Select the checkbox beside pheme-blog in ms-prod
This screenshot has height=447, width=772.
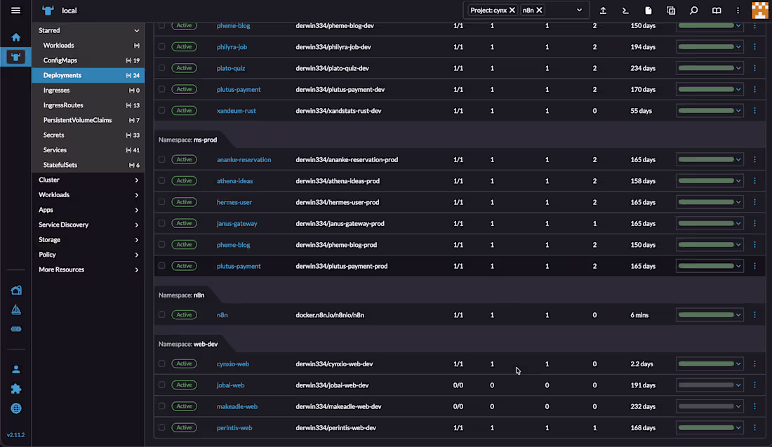pyautogui.click(x=161, y=244)
